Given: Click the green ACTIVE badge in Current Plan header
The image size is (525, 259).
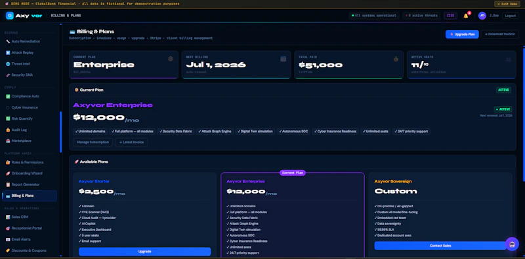Looking at the screenshot, I should point(503,90).
